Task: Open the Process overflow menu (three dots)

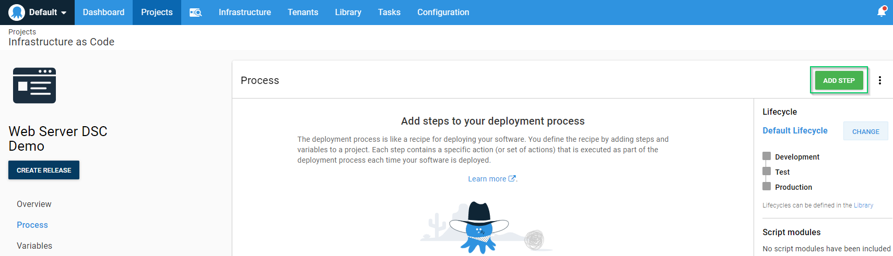Action: click(x=880, y=80)
